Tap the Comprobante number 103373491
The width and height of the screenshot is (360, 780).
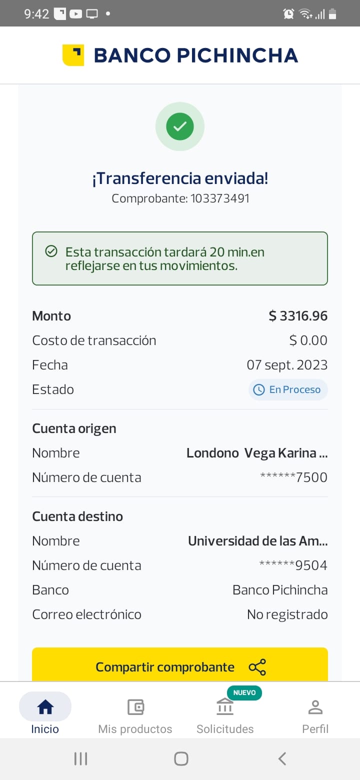coord(219,198)
